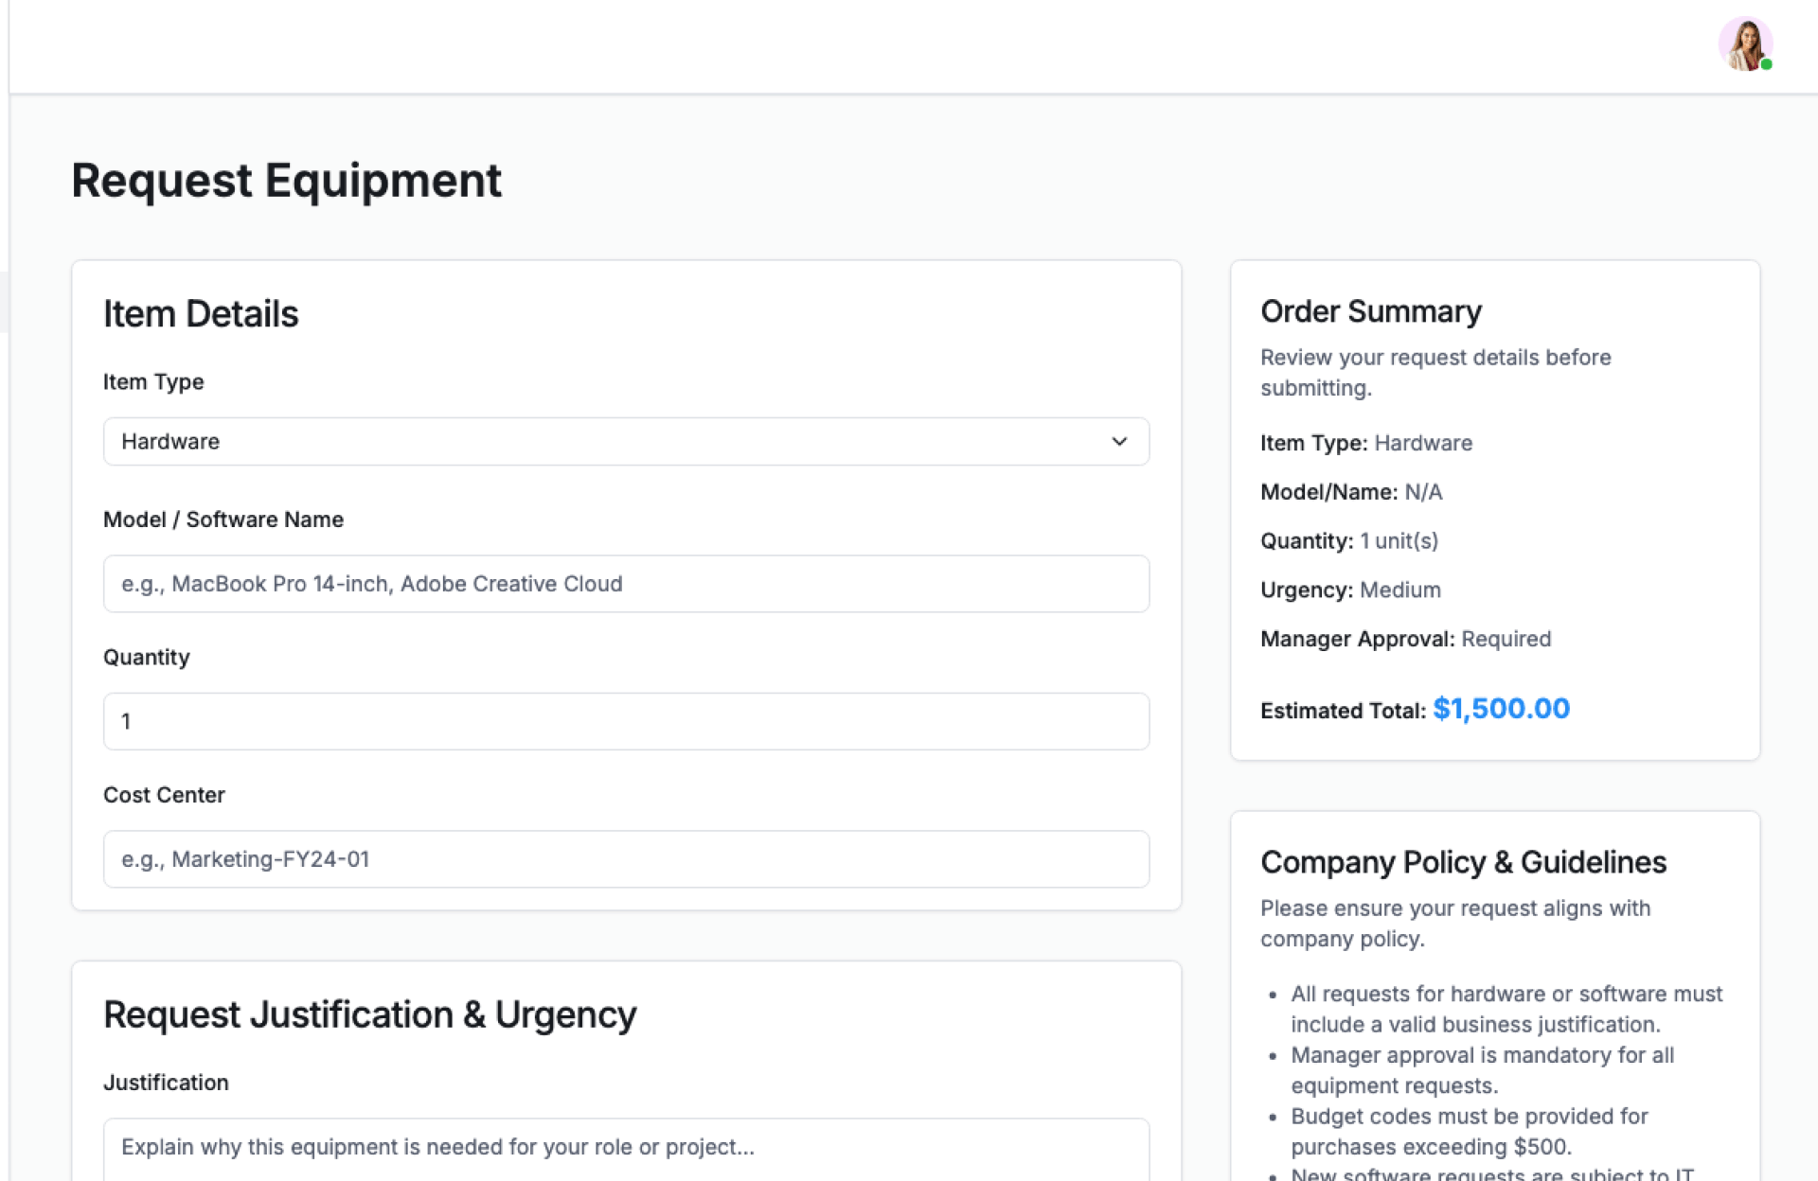Click the Urgency: Medium summary line
This screenshot has width=1818, height=1181.
coord(1350,590)
